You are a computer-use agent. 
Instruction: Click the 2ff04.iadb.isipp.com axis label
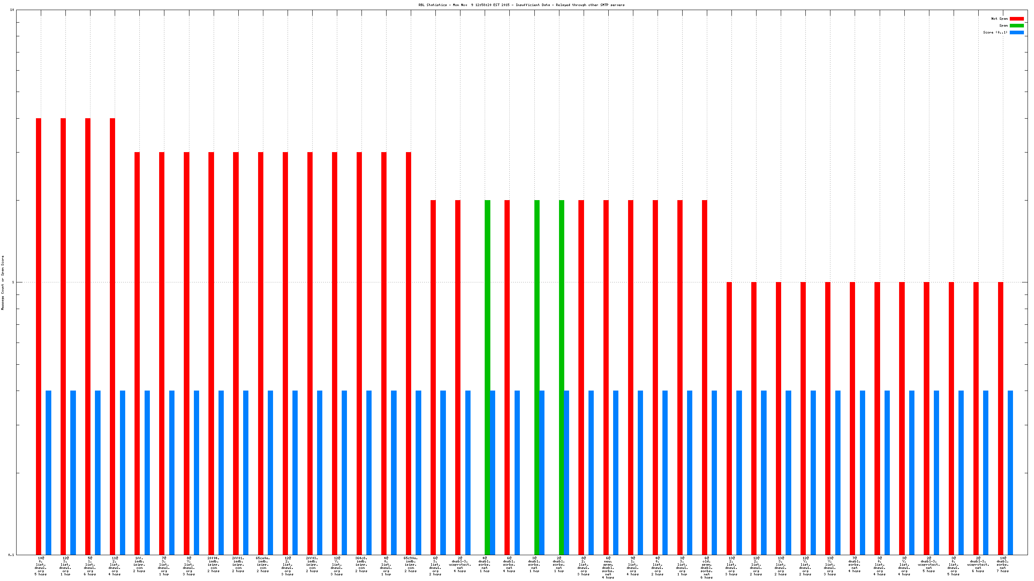(213, 564)
